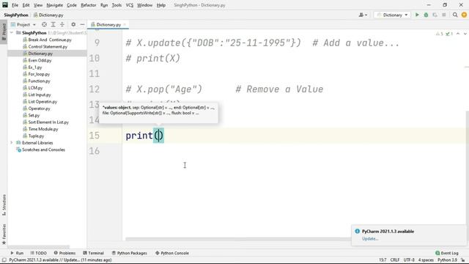
Task: Open the Refactor menu
Action: tap(89, 5)
